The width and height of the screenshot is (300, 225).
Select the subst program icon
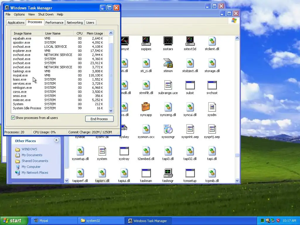(190, 85)
